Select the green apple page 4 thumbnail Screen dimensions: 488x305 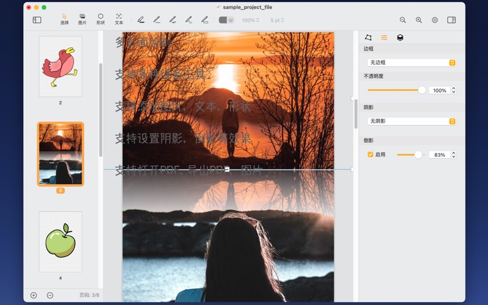(x=60, y=242)
